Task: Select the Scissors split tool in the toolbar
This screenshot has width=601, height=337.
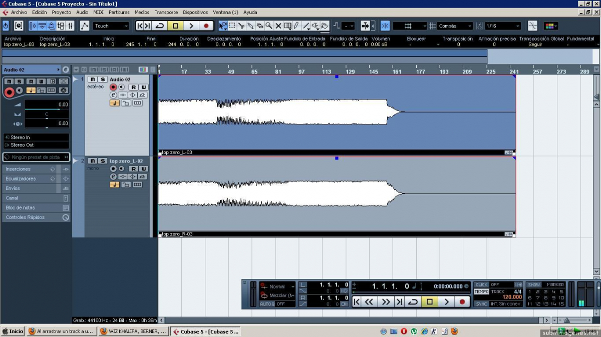Action: pyautogui.click(x=241, y=25)
